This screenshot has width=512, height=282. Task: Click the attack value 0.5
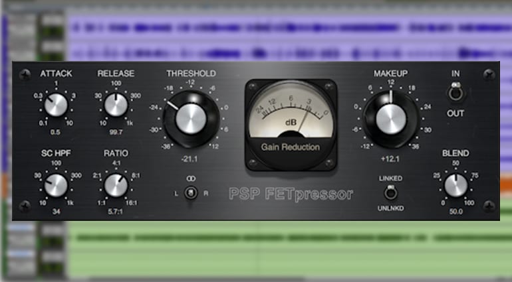55,132
